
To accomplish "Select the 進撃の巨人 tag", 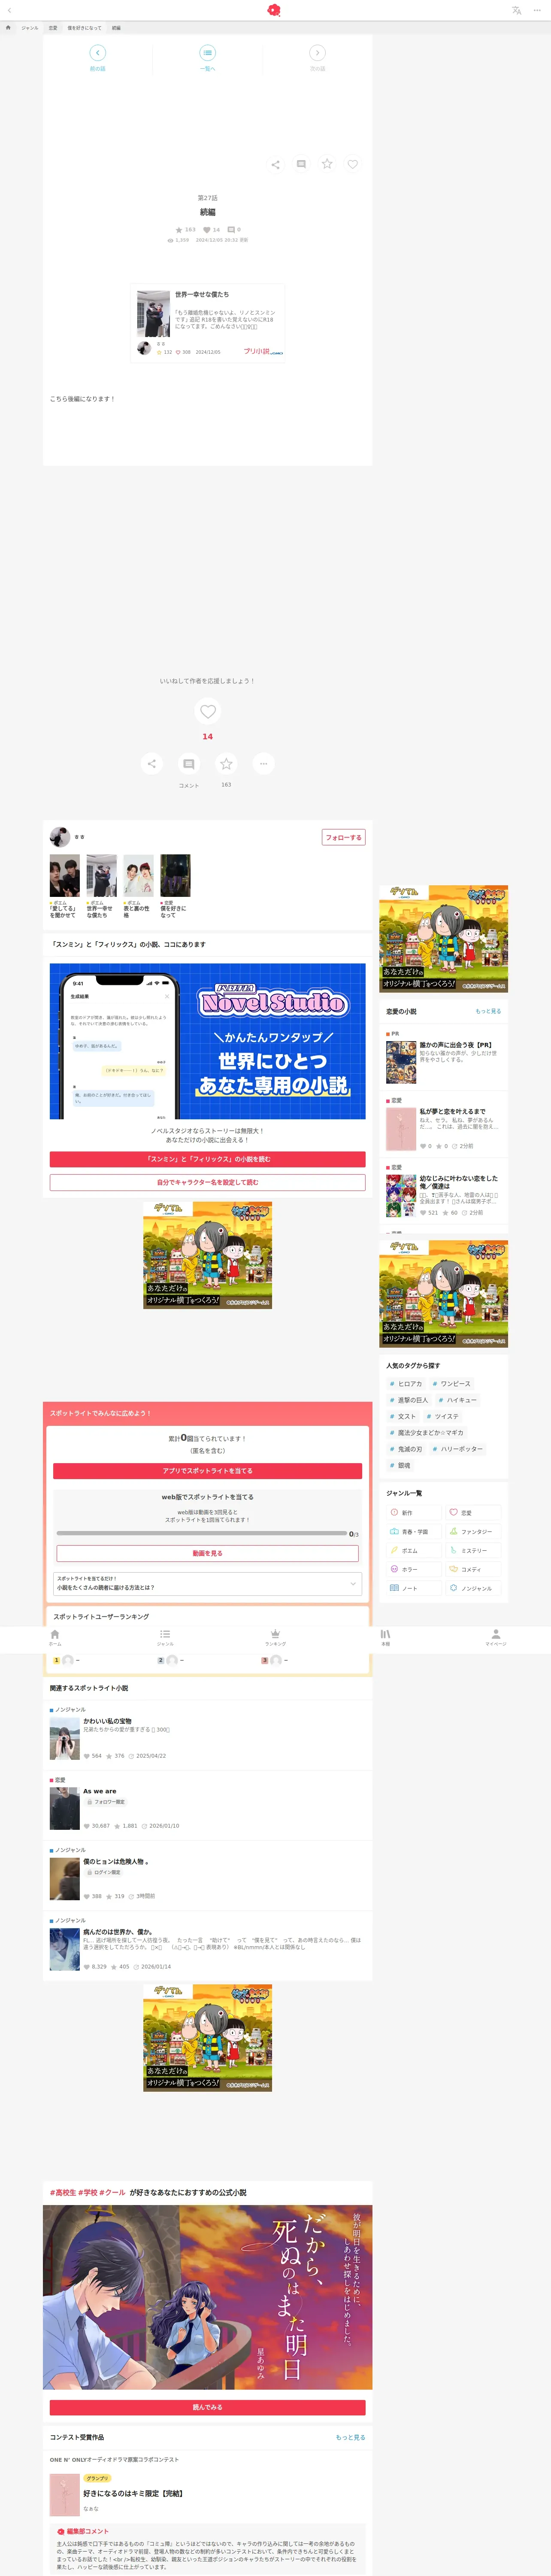I will [409, 1400].
